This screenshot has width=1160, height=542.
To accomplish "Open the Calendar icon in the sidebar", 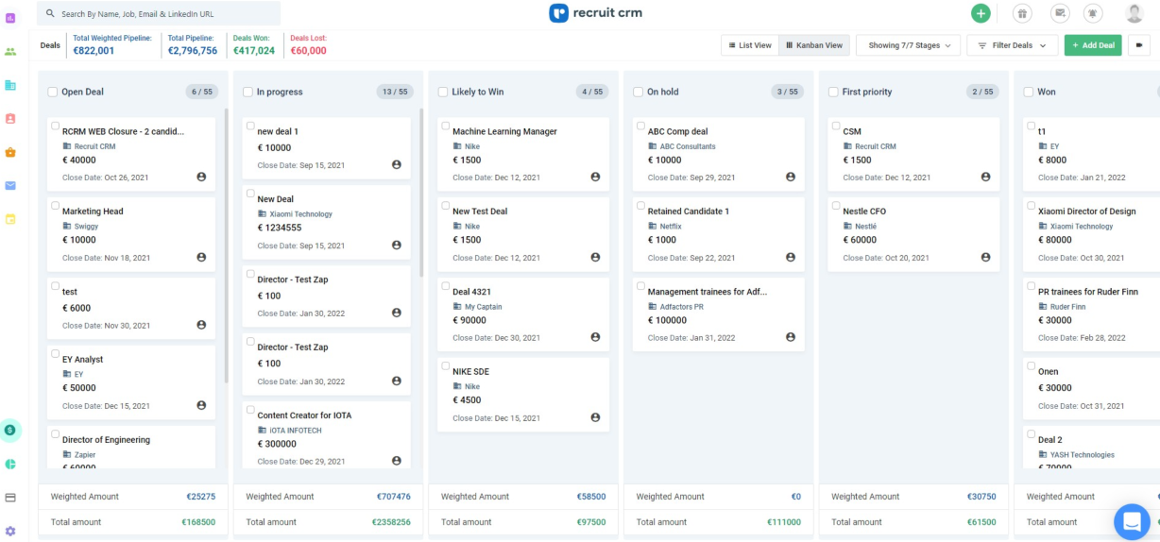I will click(10, 219).
